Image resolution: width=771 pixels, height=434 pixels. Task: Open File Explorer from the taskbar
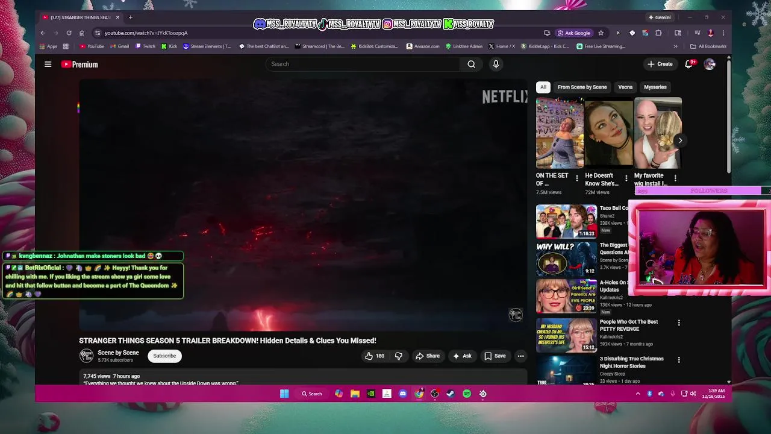pyautogui.click(x=355, y=394)
